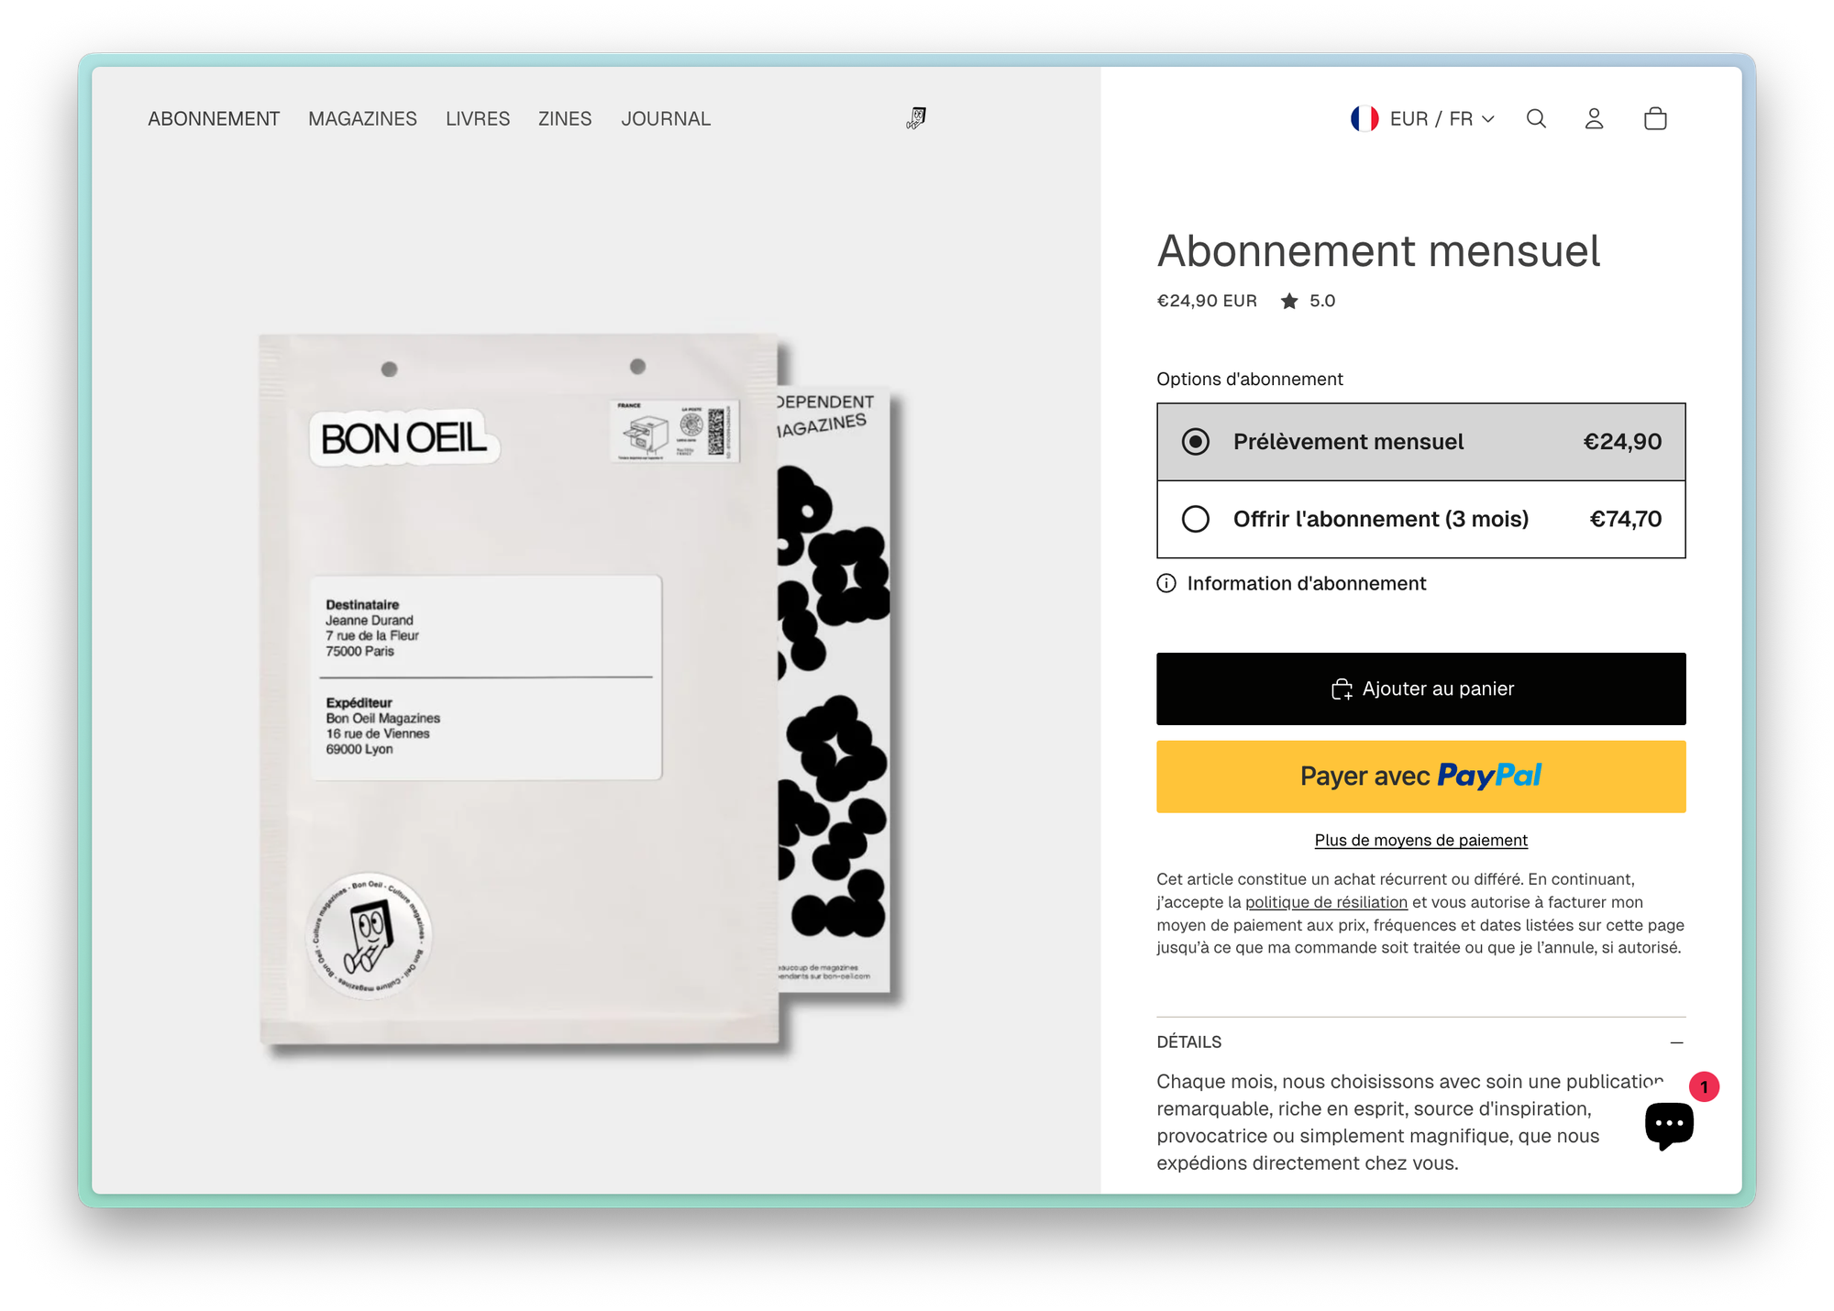The height and width of the screenshot is (1311, 1834).
Task: Click the Bon Oeil logo in header
Action: click(x=916, y=117)
